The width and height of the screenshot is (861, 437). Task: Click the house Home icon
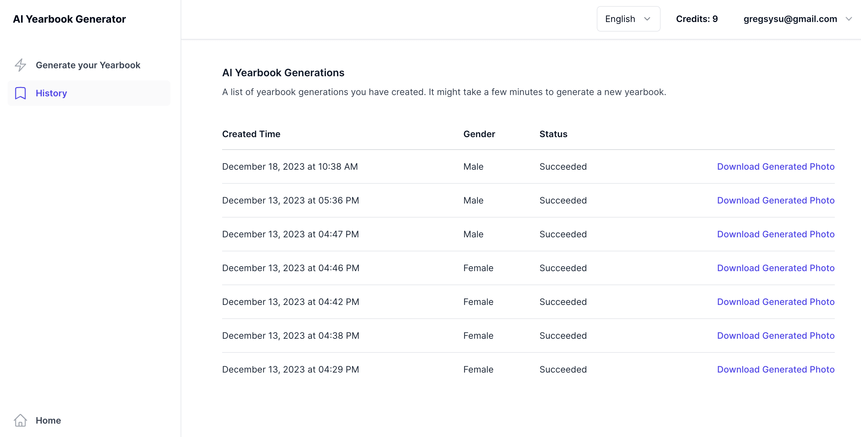pos(20,420)
